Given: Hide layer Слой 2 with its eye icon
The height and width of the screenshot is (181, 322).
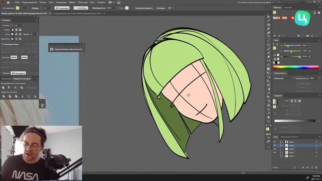Looking at the screenshot, I should click(x=275, y=152).
